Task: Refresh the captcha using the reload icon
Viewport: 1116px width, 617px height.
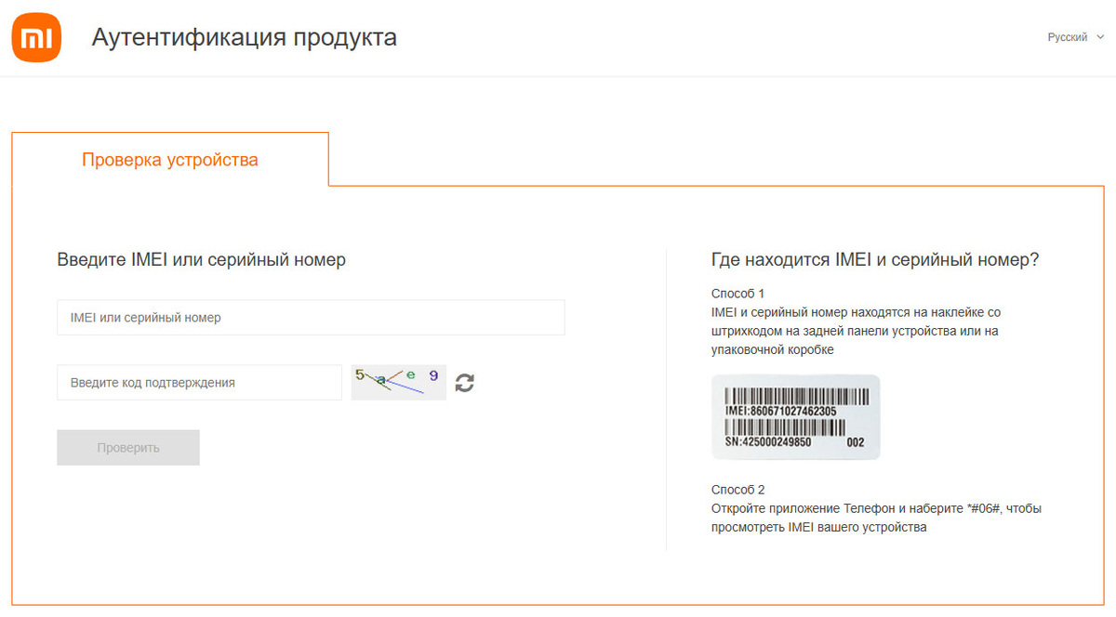Action: coord(464,382)
